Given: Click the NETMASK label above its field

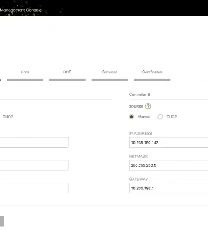Looking at the screenshot, I should click(x=138, y=157).
